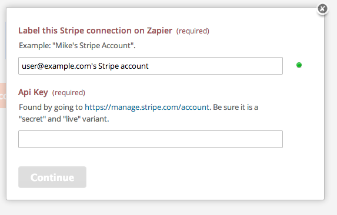Click the '"secret" and "live" variant' text
Viewport: 337px width, 215px height.
(x=64, y=119)
